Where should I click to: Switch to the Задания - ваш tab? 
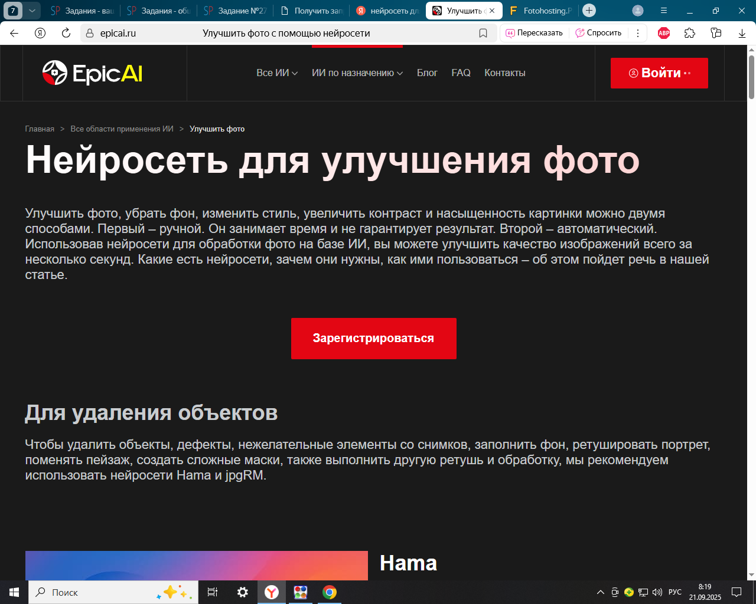82,11
